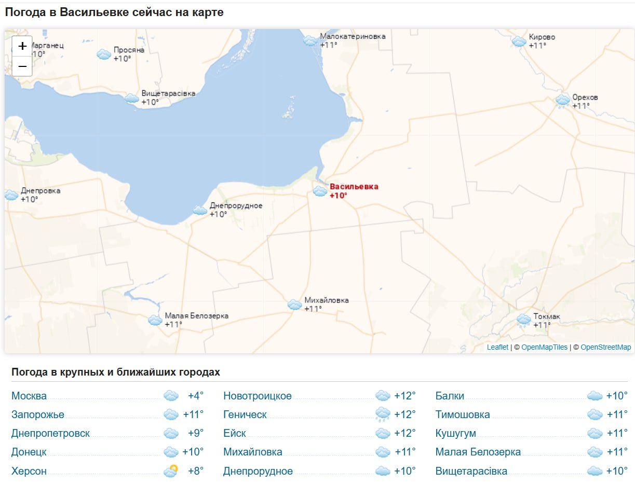The width and height of the screenshot is (635, 484).
Task: Zoom out of the weather map
Action: [22, 66]
